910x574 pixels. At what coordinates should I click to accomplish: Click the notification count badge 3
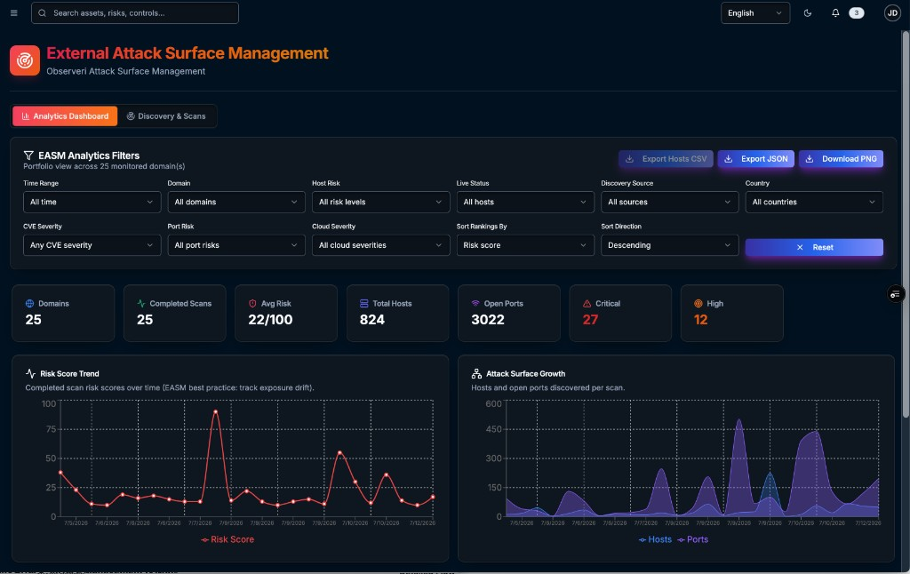click(x=856, y=12)
